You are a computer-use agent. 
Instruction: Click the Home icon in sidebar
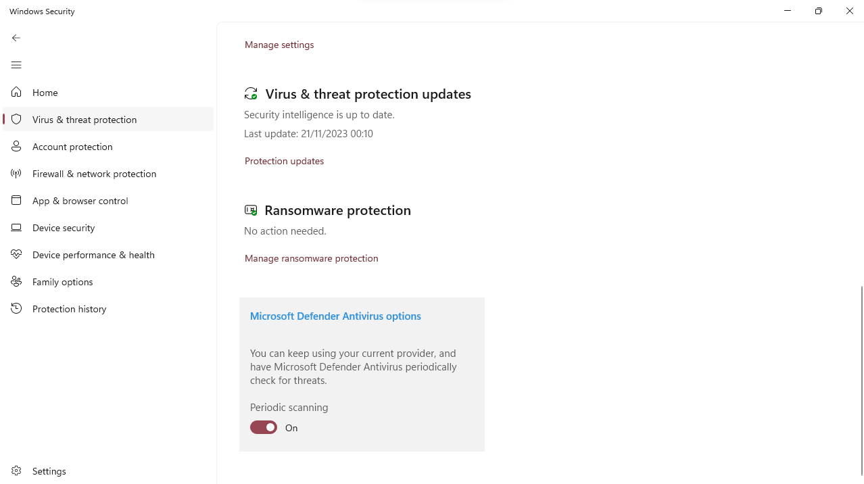point(16,93)
